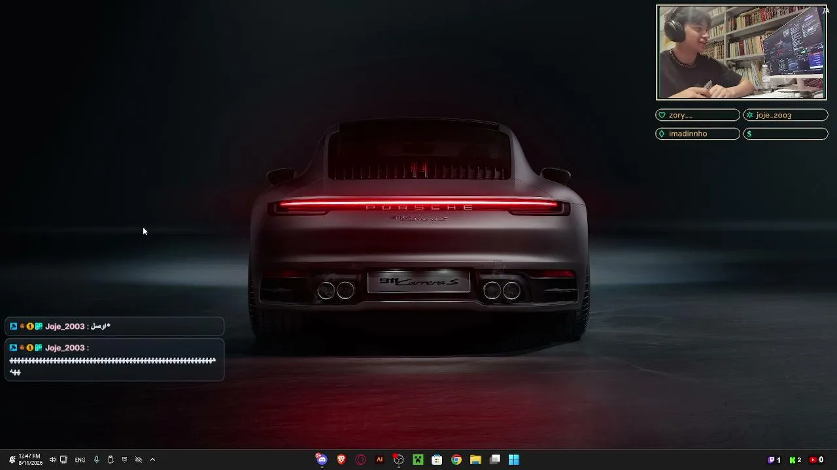
Task: Open the clock showing 12:47 PM
Action: (x=30, y=460)
